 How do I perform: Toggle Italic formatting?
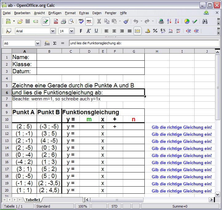tap(88, 31)
